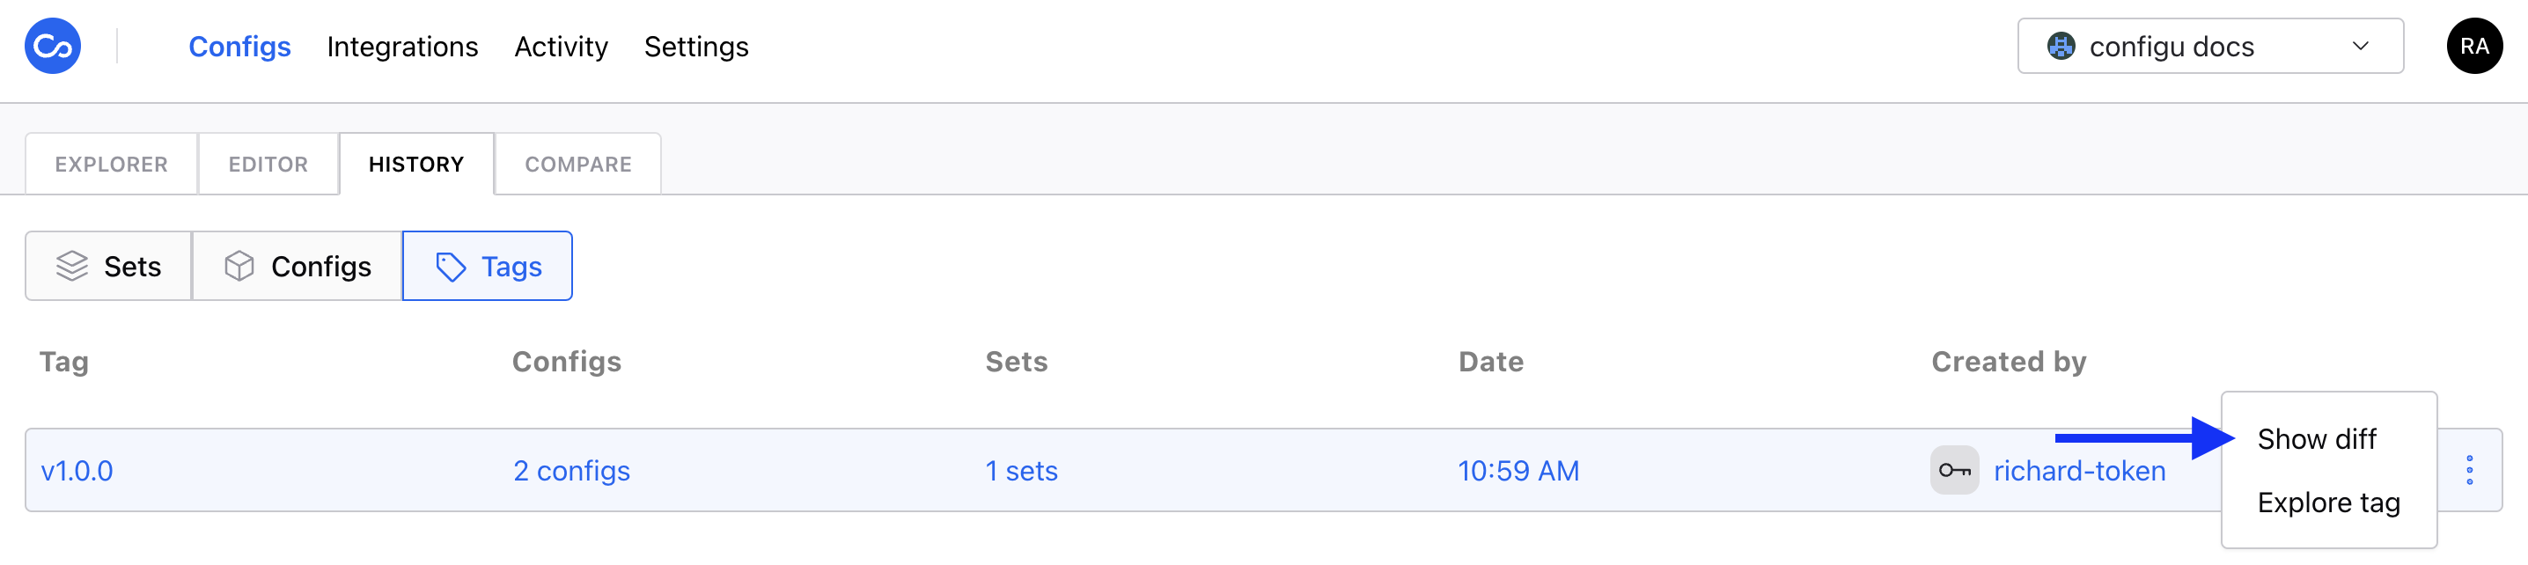Image resolution: width=2528 pixels, height=565 pixels.
Task: Click the configu docs organization icon
Action: click(2060, 46)
